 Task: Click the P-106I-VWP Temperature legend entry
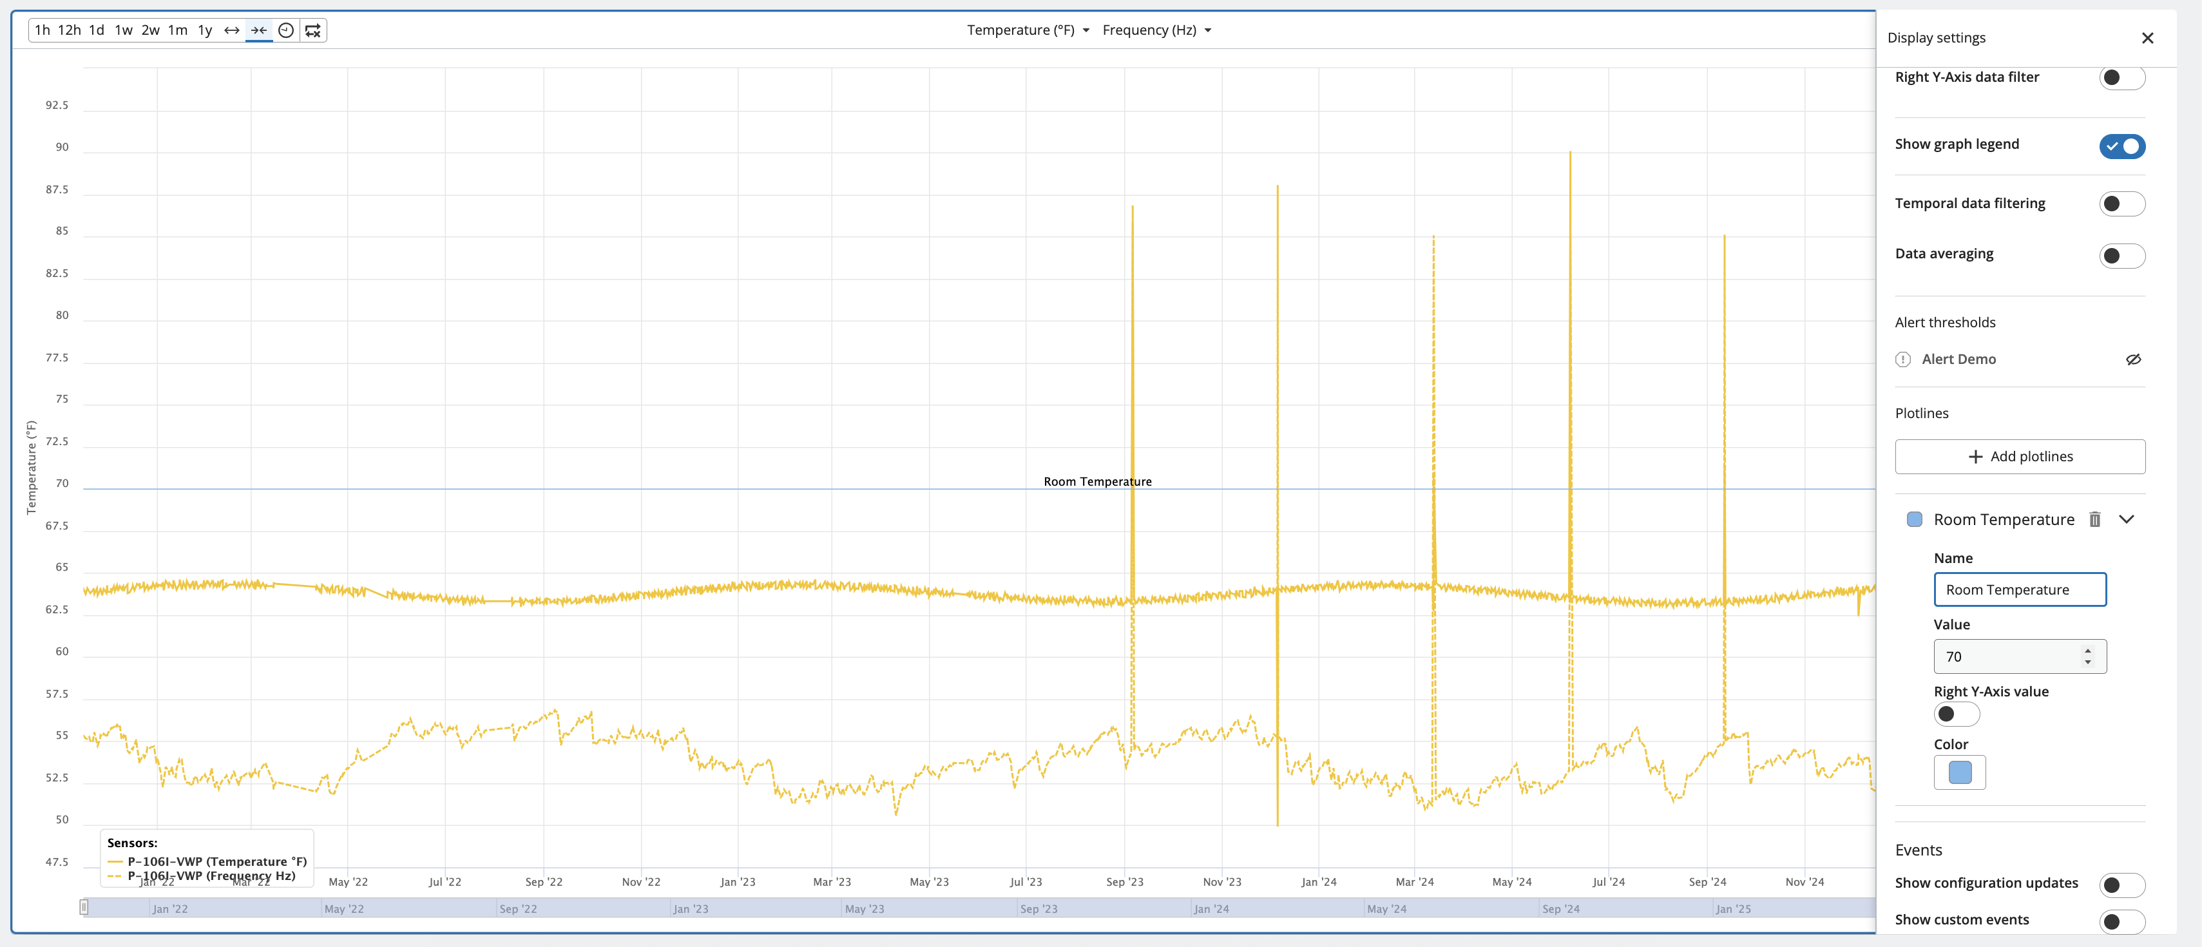[216, 861]
